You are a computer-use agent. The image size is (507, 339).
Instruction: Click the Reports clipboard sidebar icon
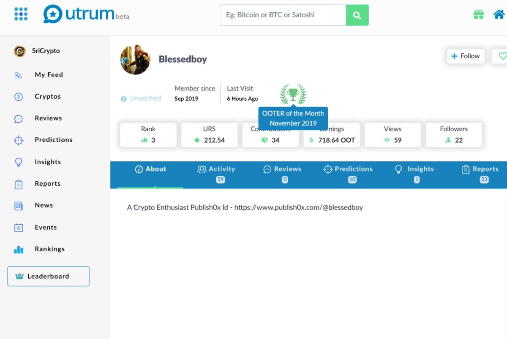pyautogui.click(x=19, y=184)
